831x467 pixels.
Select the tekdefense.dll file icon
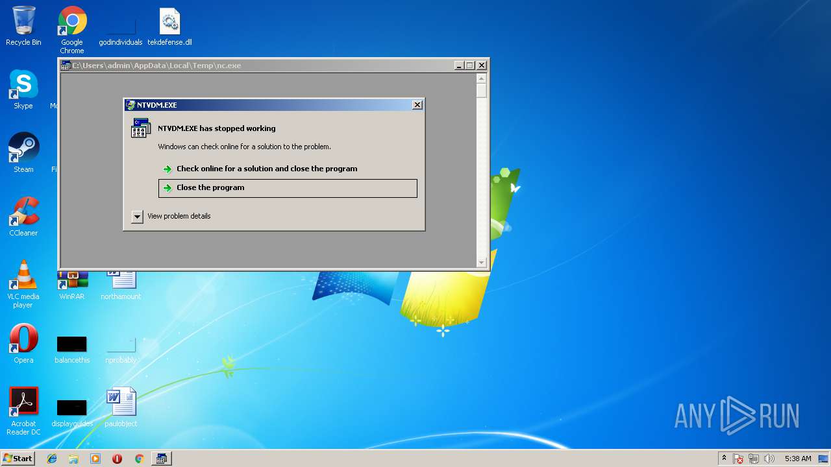click(169, 27)
